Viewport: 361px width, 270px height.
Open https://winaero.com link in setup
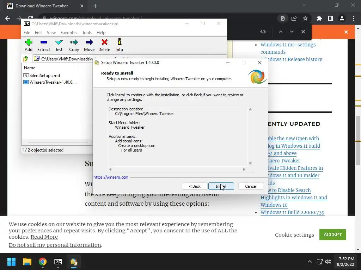pyautogui.click(x=111, y=177)
